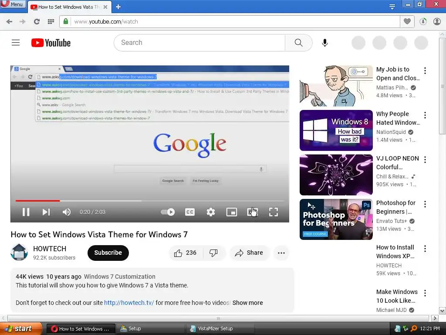Enter fullscreen mode
The height and width of the screenshot is (335, 446).
274,212
